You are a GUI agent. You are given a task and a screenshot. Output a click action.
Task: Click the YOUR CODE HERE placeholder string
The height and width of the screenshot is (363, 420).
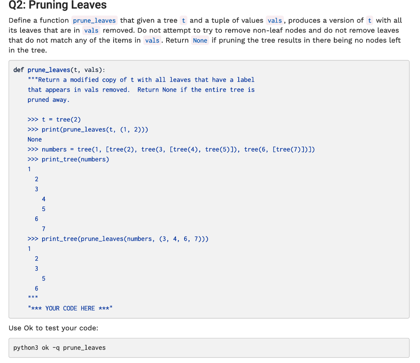pos(70,308)
